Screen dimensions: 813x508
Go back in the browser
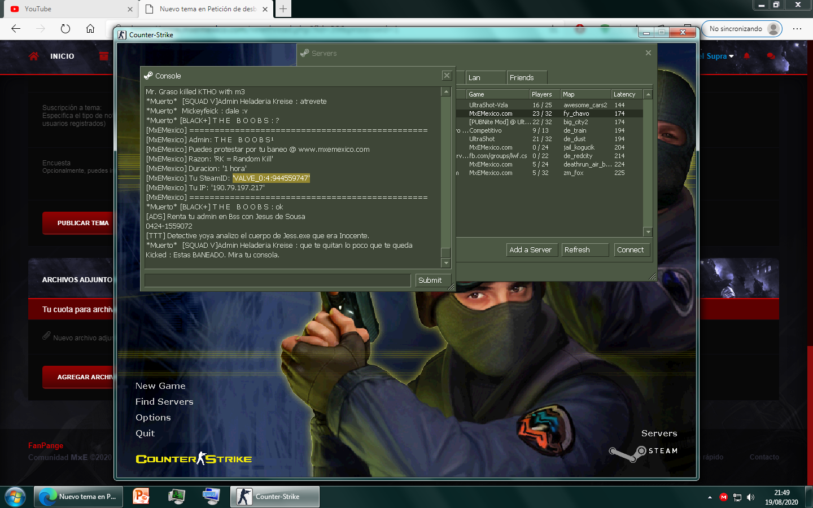[x=16, y=29]
